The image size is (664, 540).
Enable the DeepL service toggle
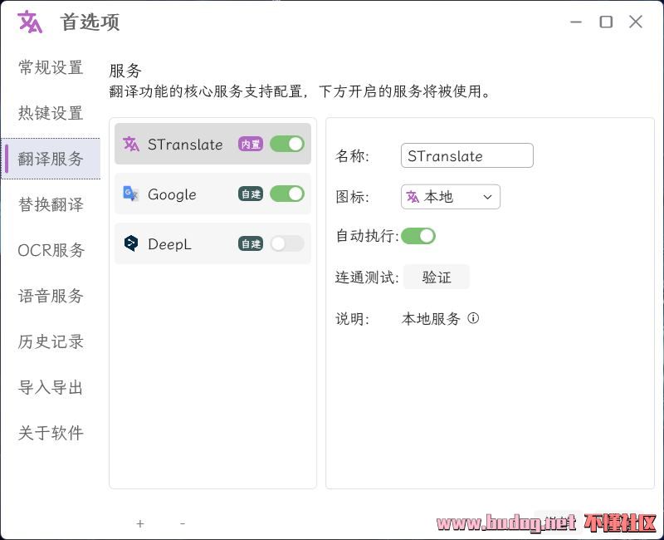[x=287, y=243]
